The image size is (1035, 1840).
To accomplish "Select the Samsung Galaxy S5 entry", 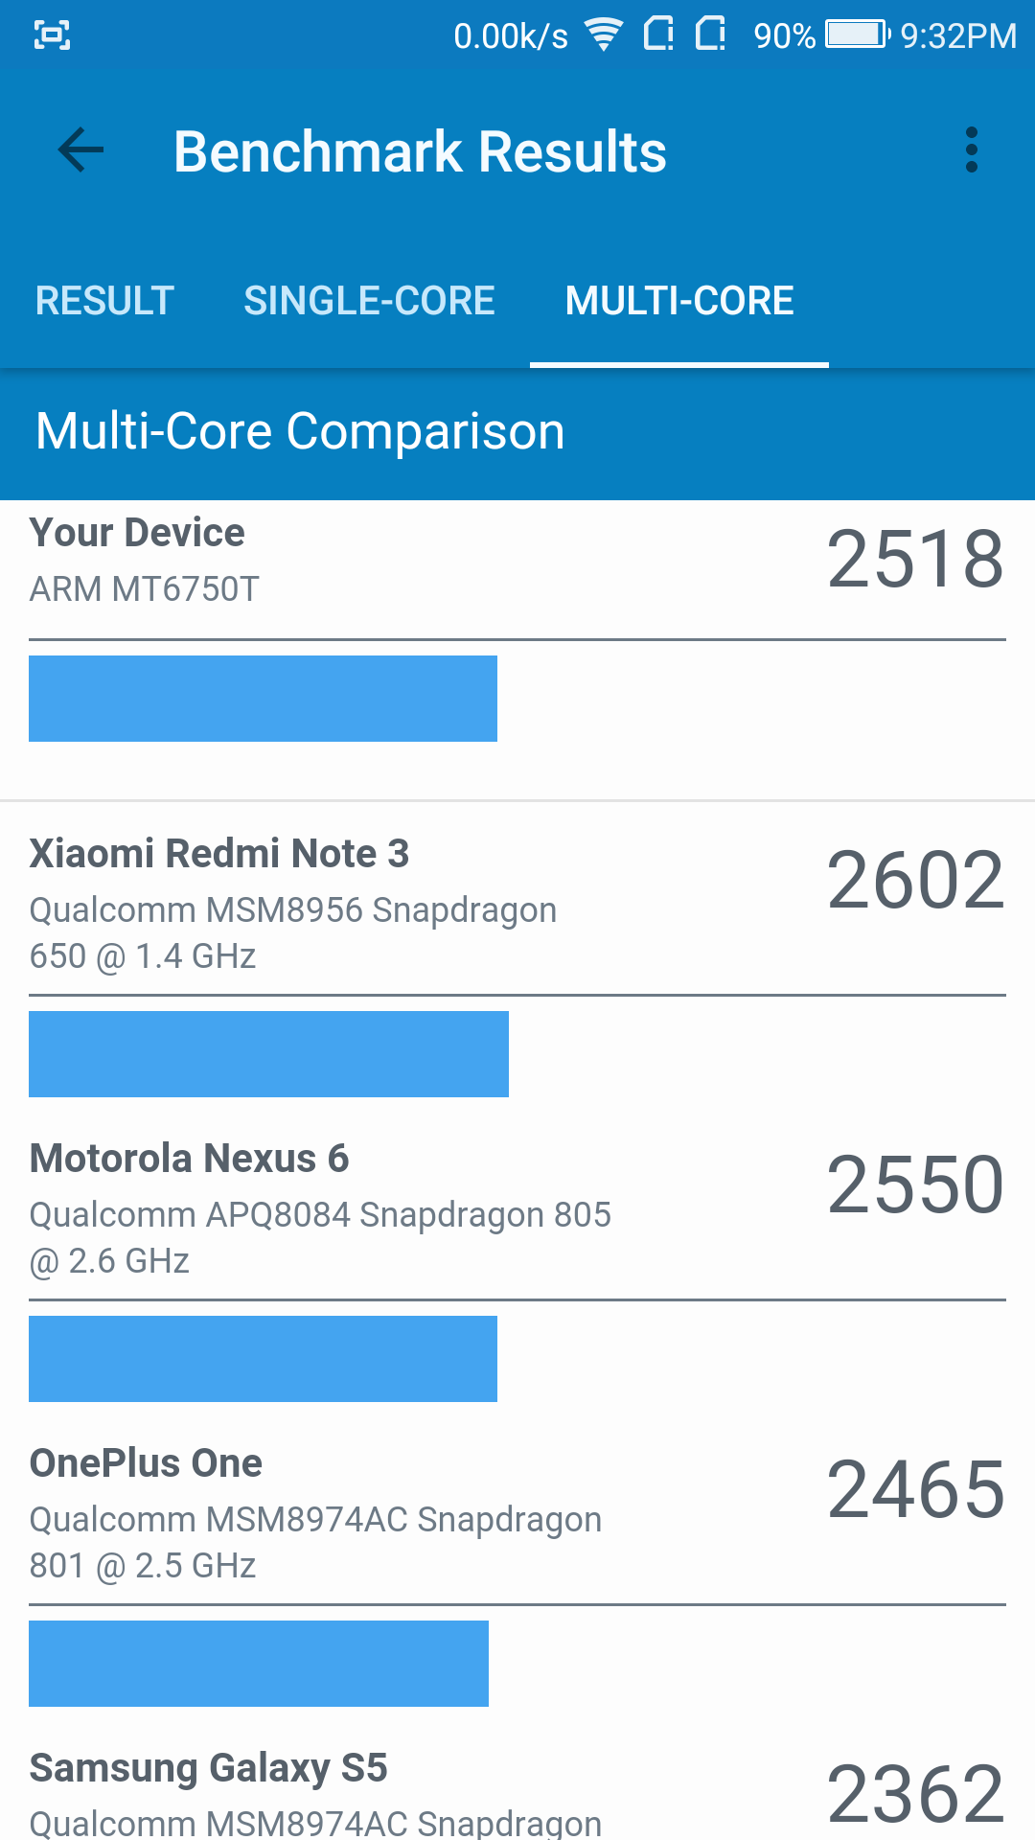I will [x=517, y=1790].
